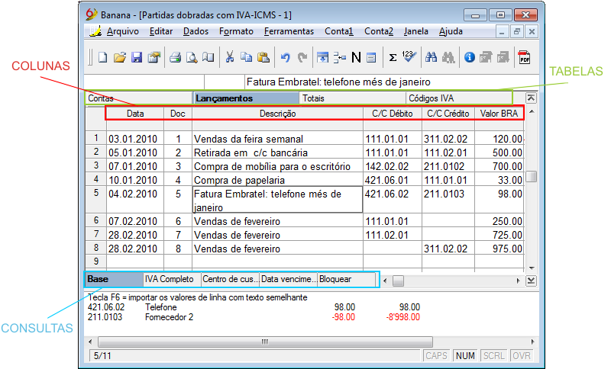Click the Data column header
The width and height of the screenshot is (611, 369).
point(135,114)
